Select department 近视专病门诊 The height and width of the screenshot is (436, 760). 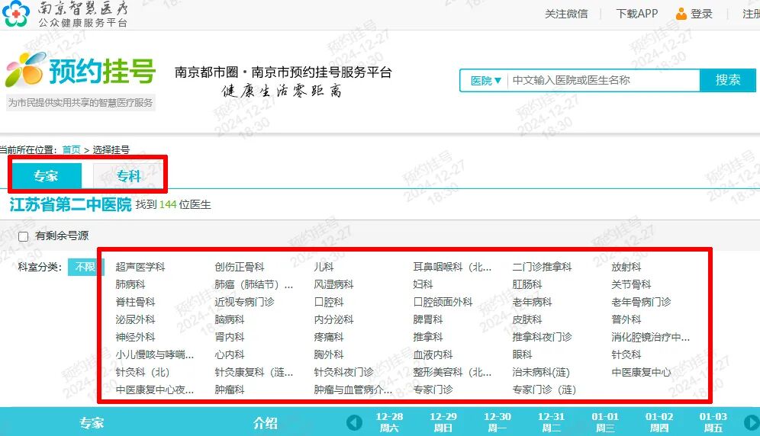[244, 302]
